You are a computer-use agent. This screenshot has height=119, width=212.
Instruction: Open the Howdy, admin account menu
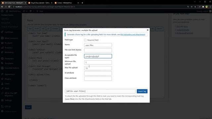pos(204,11)
